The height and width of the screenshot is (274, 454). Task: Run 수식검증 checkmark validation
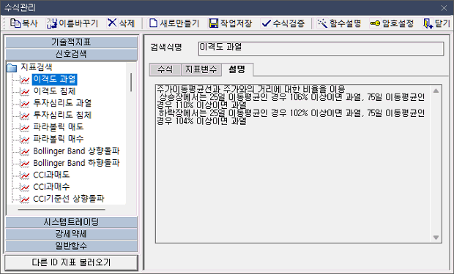pyautogui.click(x=266, y=23)
